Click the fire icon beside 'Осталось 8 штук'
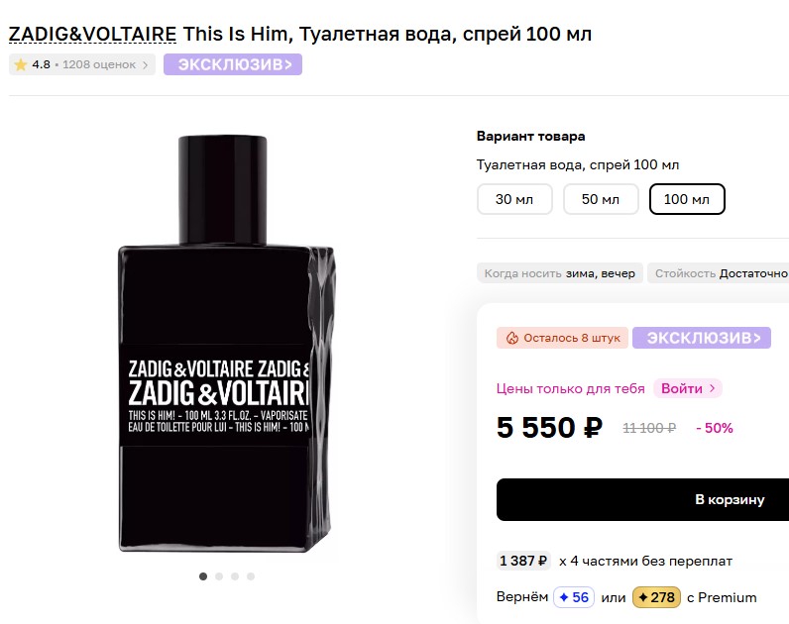 pos(512,338)
